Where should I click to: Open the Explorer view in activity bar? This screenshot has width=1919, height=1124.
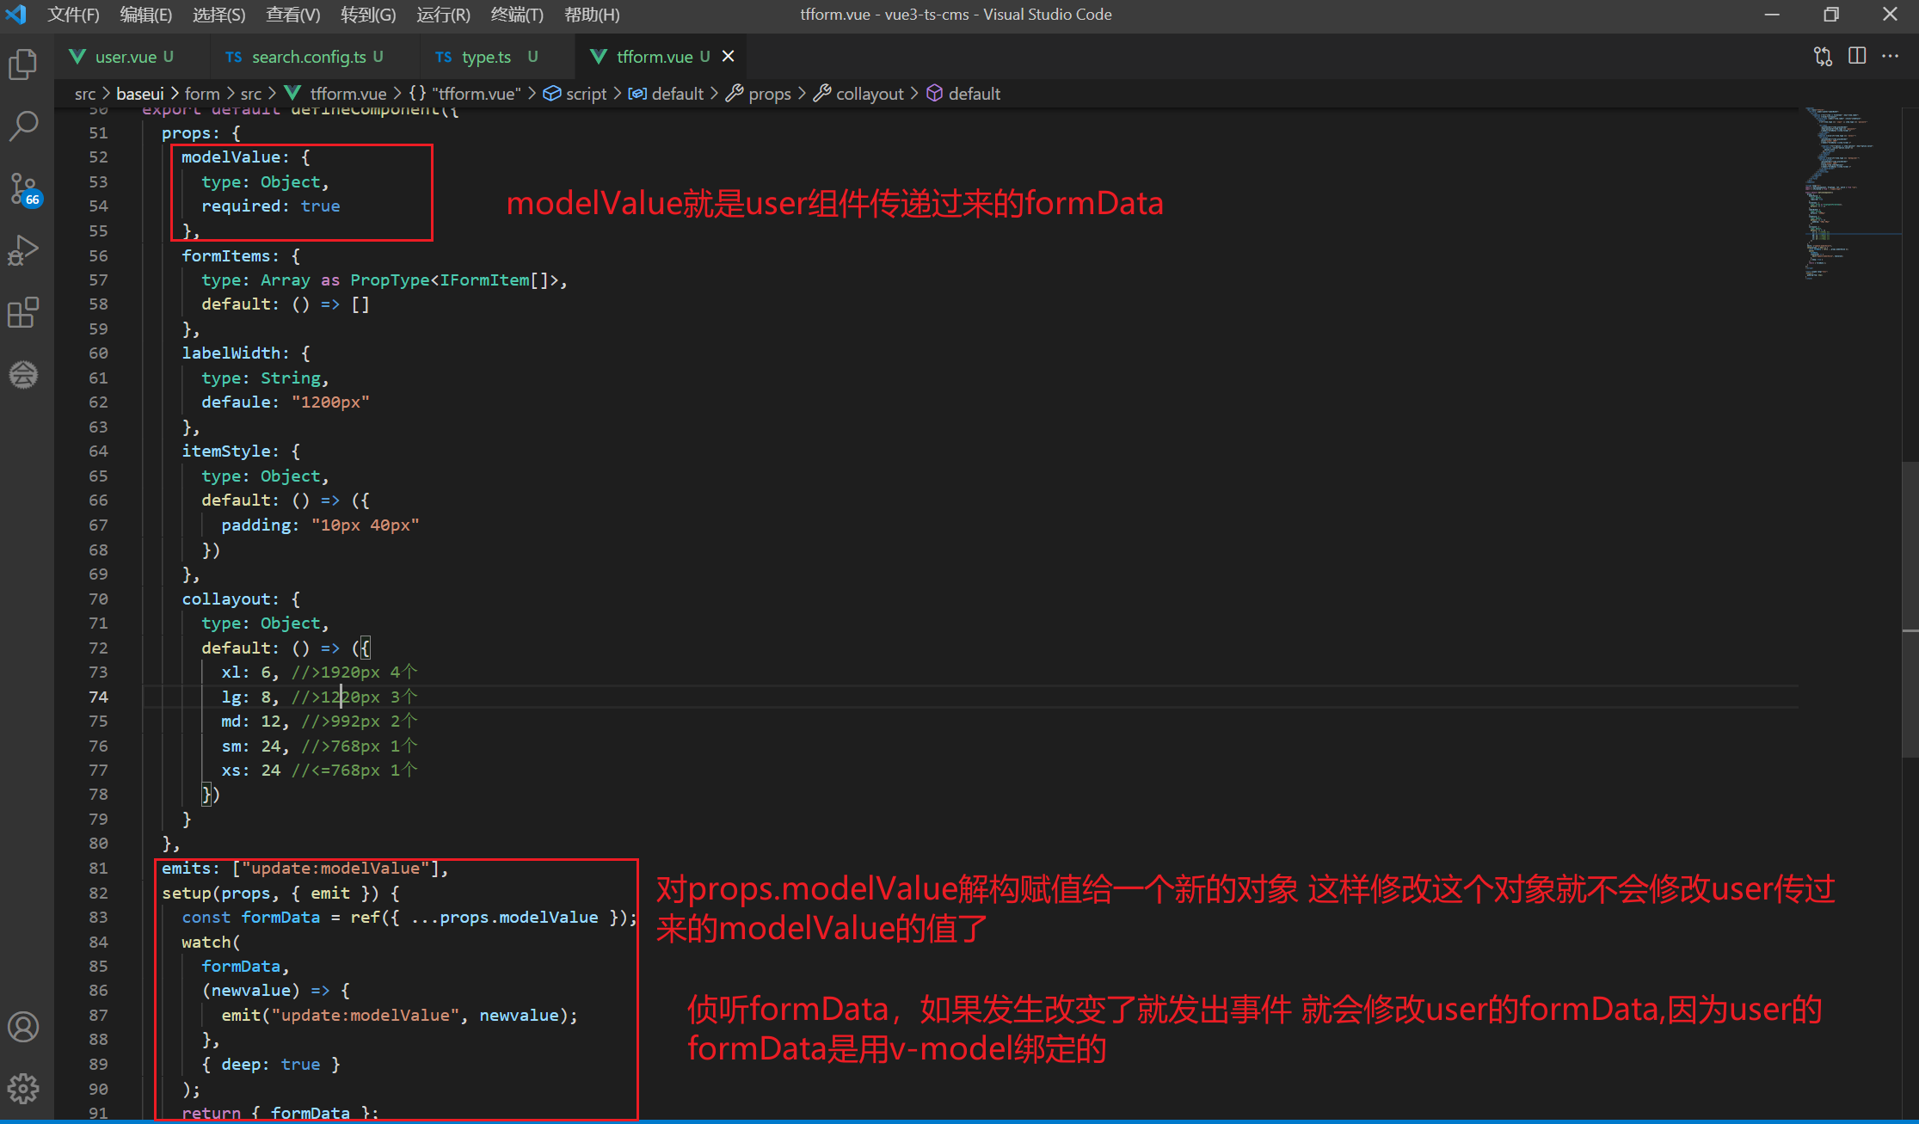23,64
